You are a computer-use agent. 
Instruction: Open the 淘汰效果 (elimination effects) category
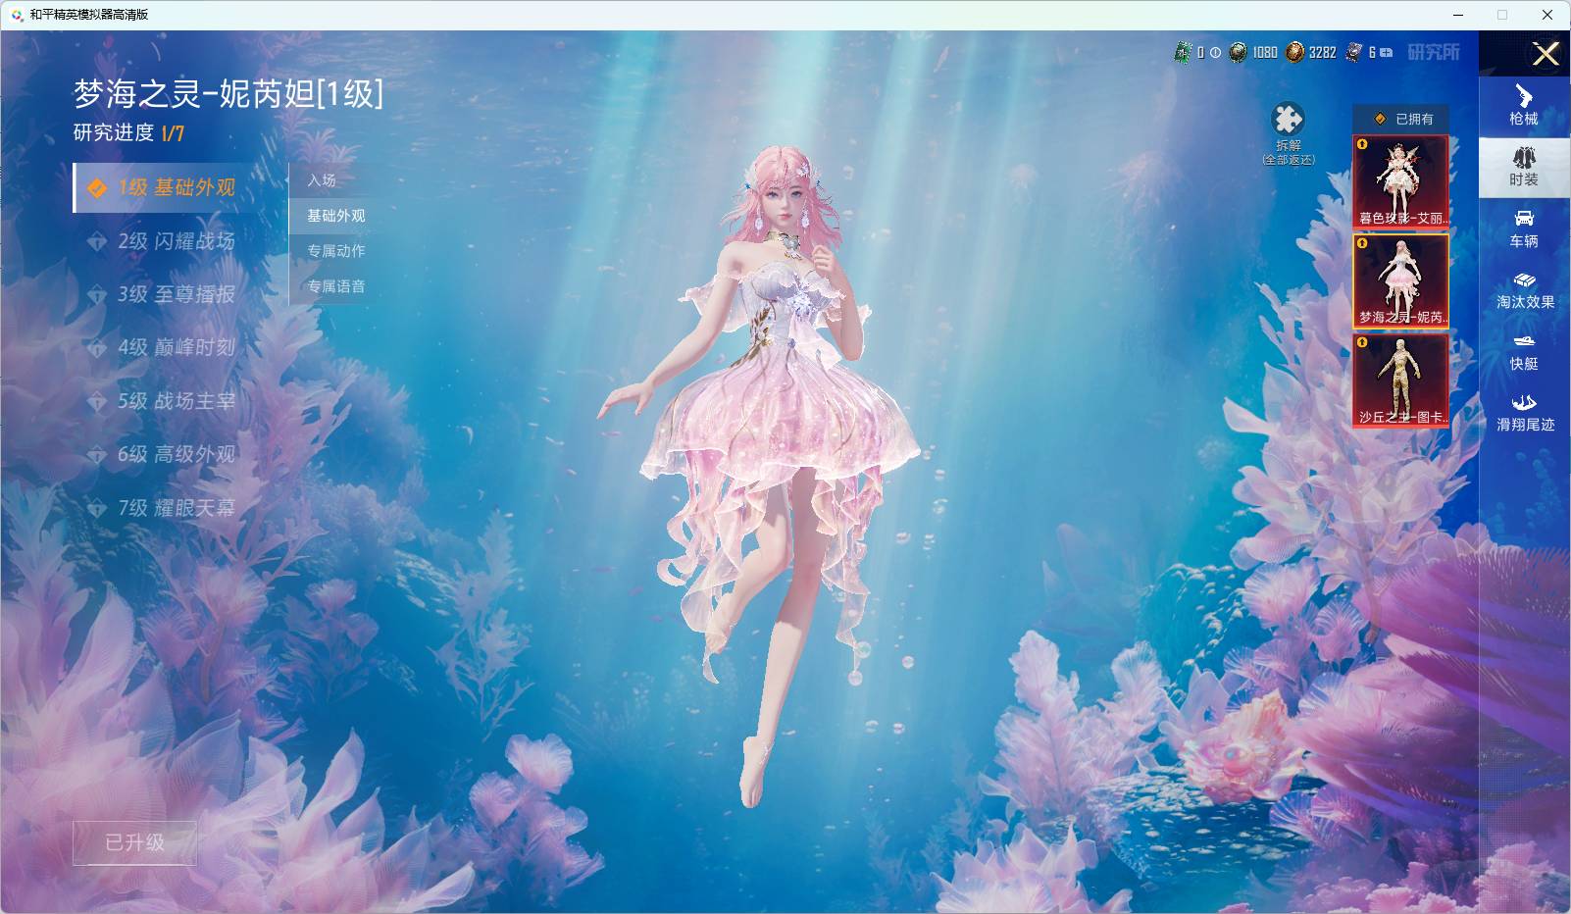1524,289
